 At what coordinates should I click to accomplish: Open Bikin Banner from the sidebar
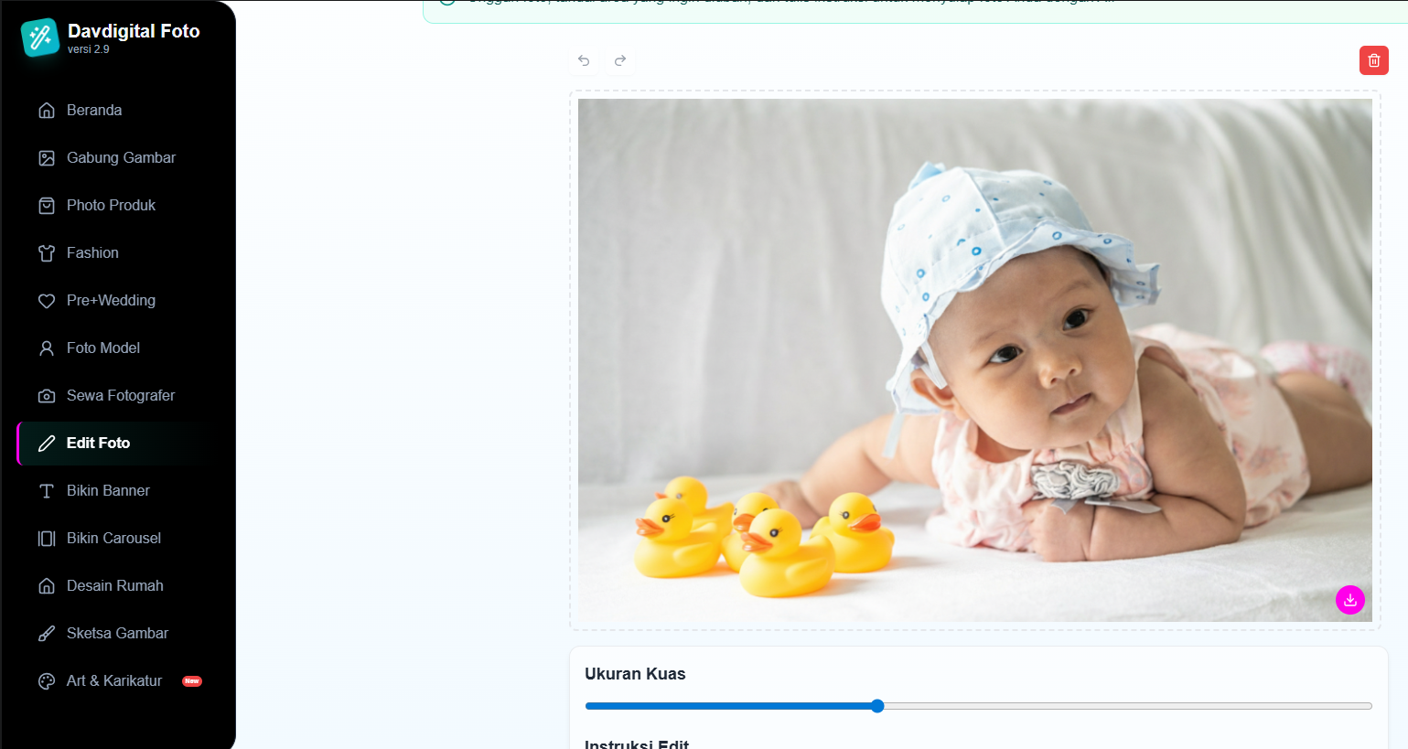click(x=108, y=491)
